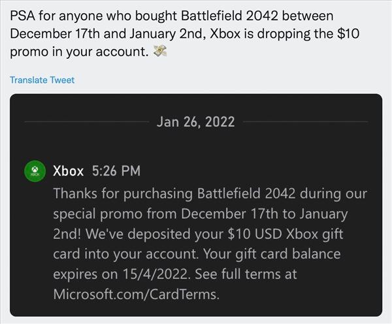Click the 'Thanks for purchasing' message line
Image resolution: width=392 pixels, height=324 pixels.
tap(210, 193)
